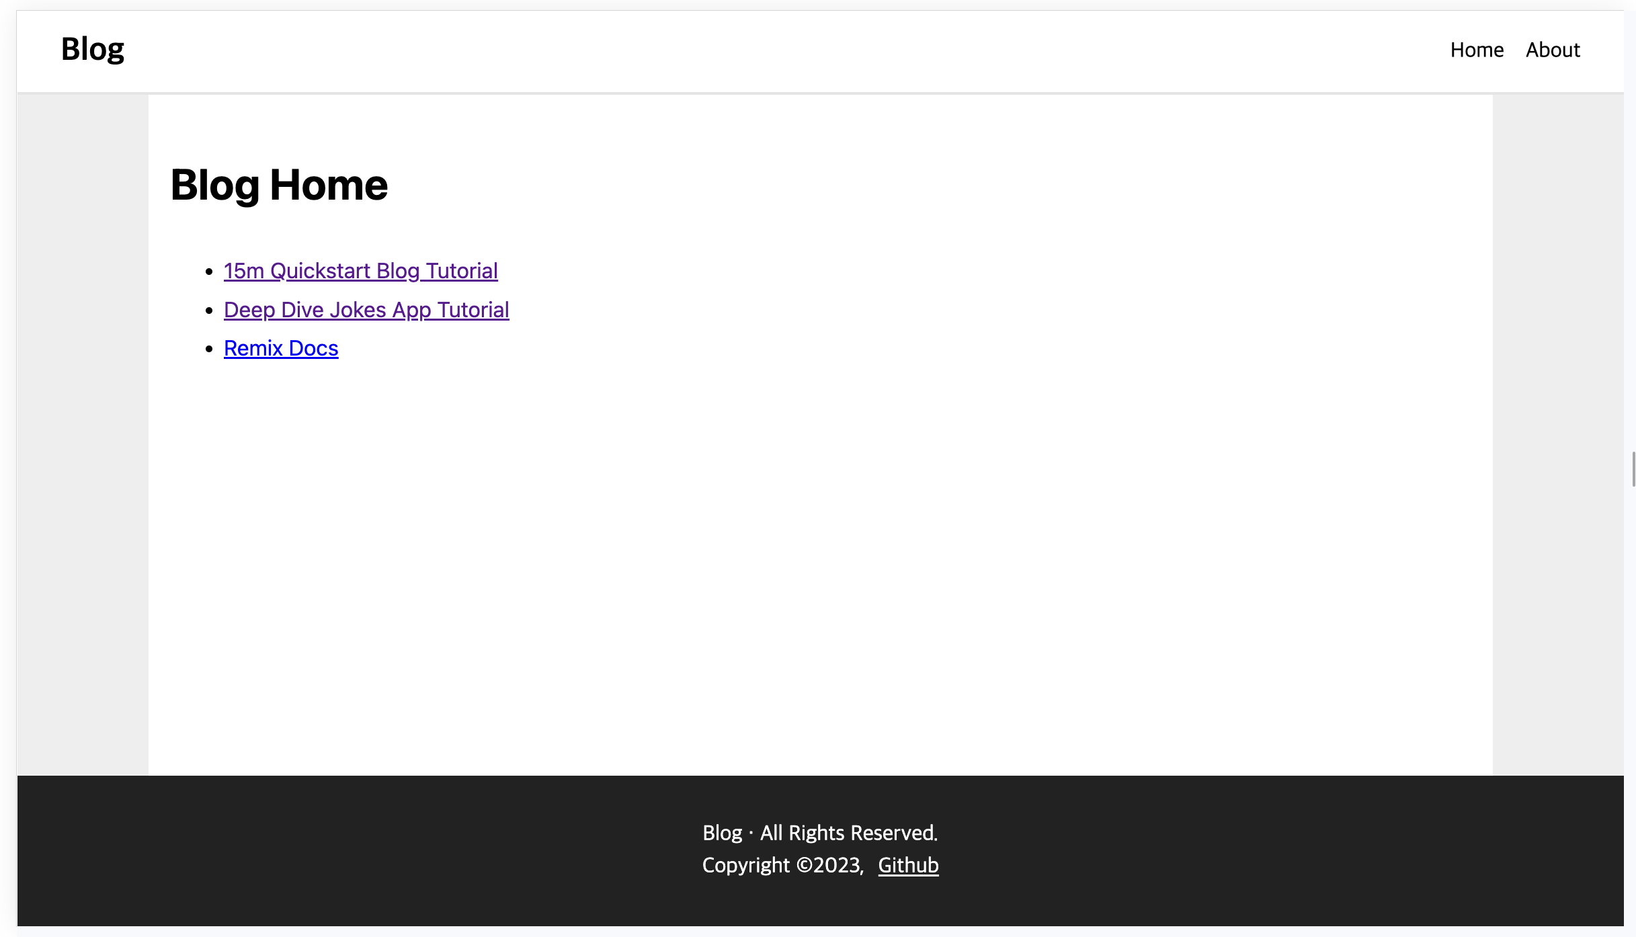The image size is (1636, 937).
Task: Open Deep Dive Jokes App Tutorial
Action: pyautogui.click(x=366, y=310)
